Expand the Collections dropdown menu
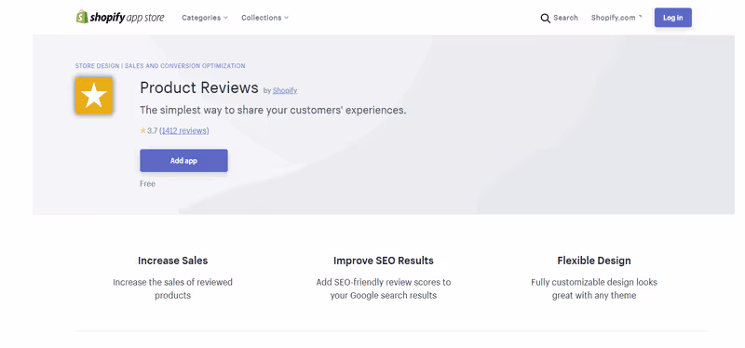This screenshot has width=745, height=348. point(264,18)
